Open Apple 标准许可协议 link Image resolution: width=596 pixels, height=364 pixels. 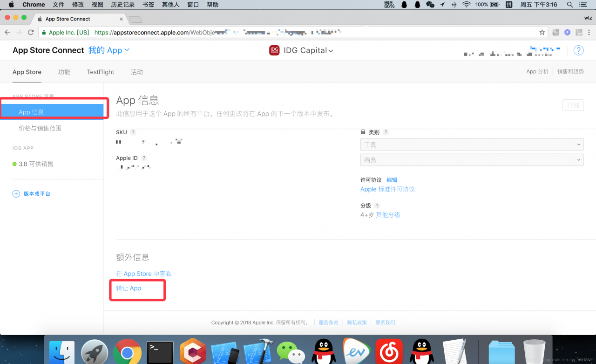point(387,189)
